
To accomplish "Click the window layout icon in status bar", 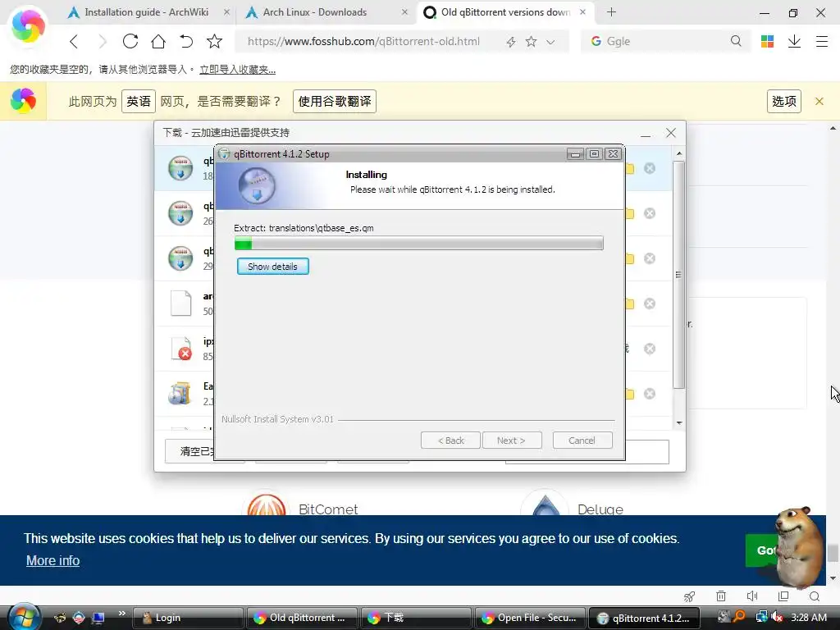I will [x=783, y=596].
